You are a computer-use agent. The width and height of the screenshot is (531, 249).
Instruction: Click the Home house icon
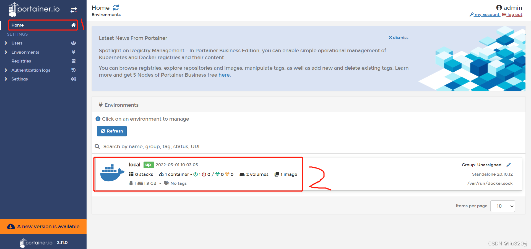point(74,25)
